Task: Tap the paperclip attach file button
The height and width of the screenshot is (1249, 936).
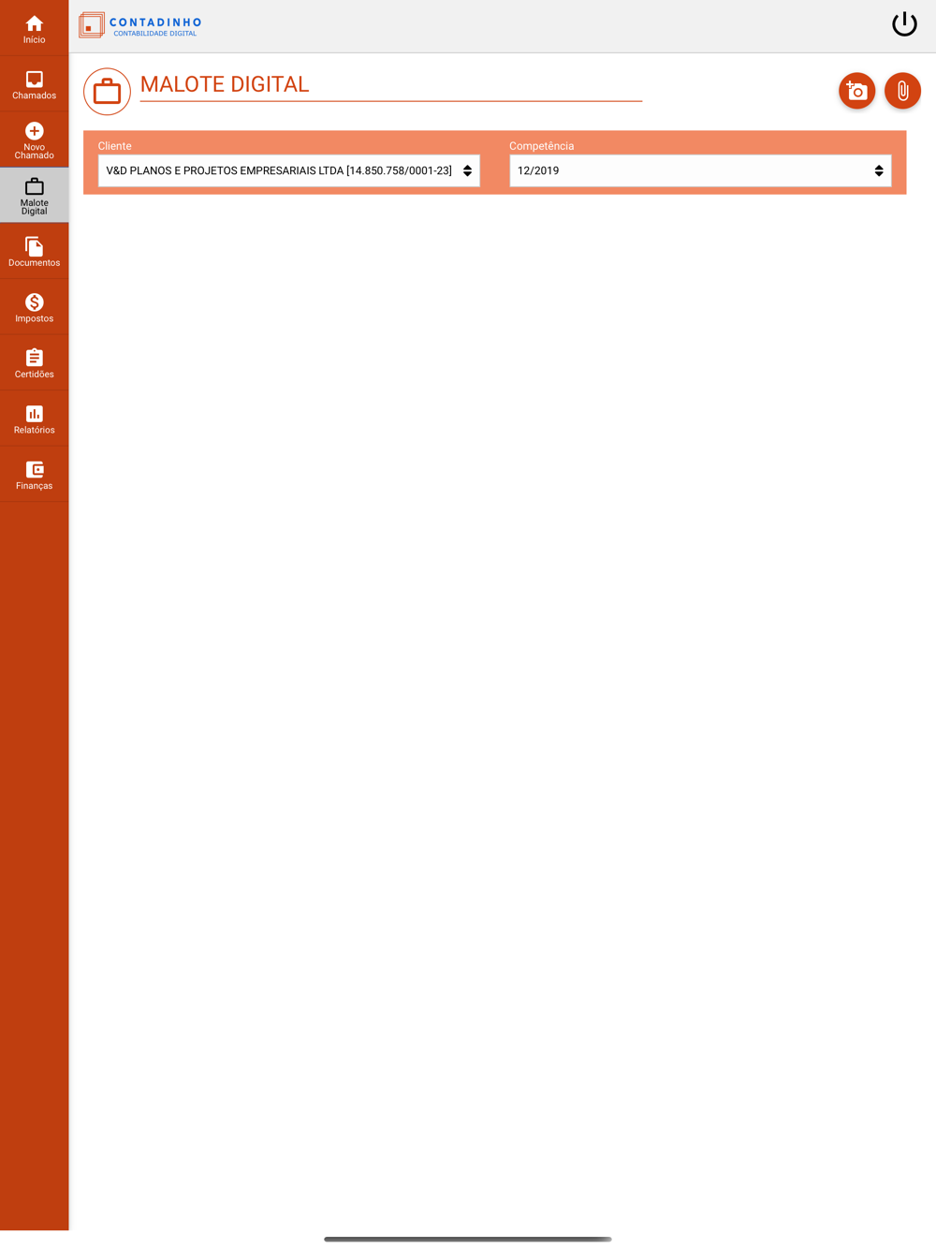Action: point(902,91)
